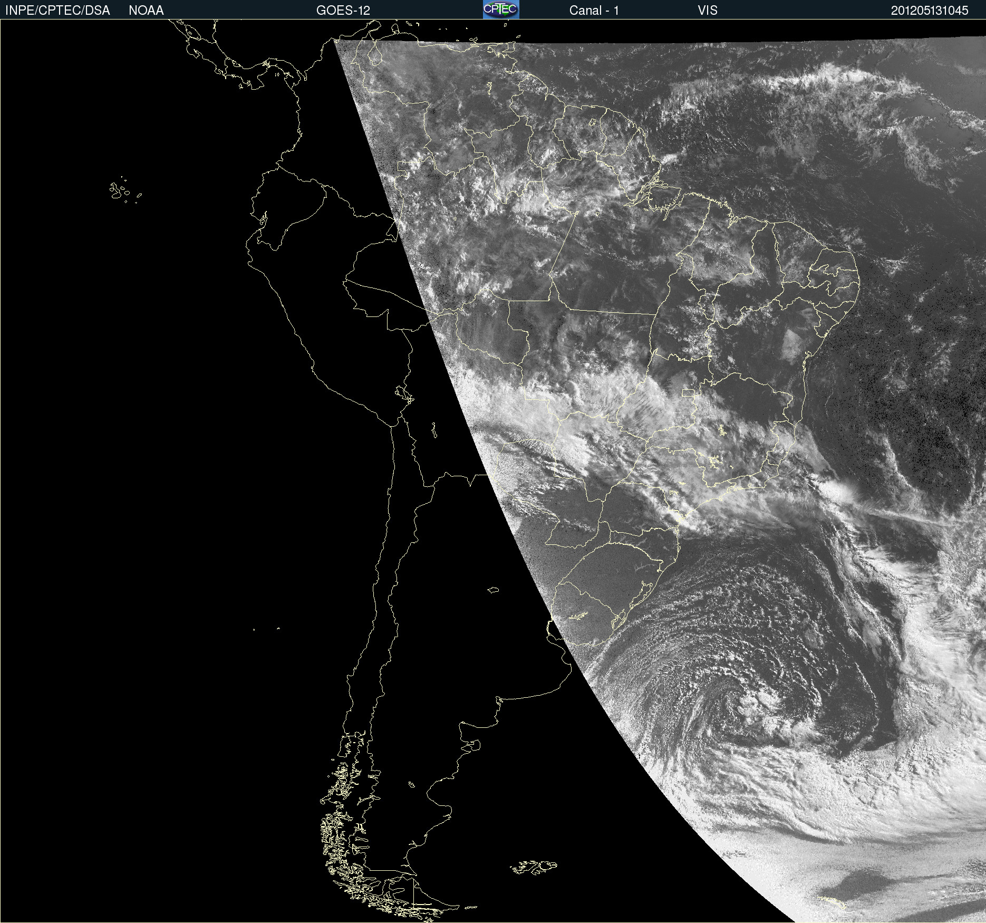Screen dimensions: 986x923
Task: Click the VIS channel label
Action: (708, 11)
